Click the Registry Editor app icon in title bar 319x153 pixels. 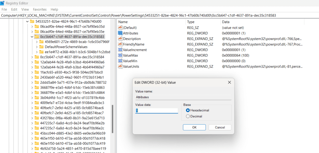(2, 3)
